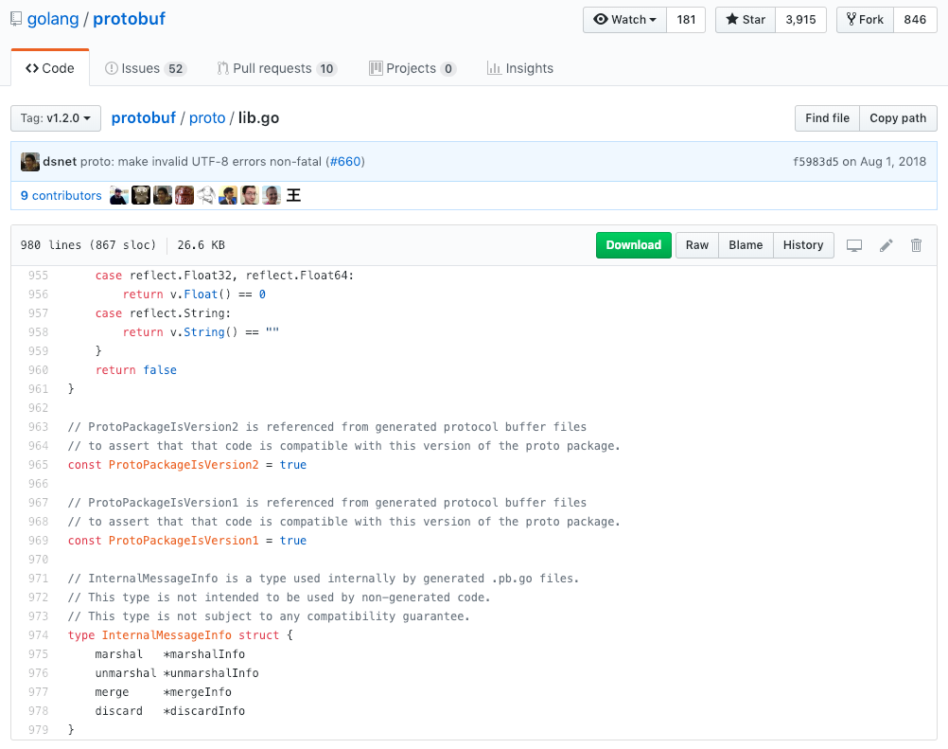Click the Pull requests count badge 10
This screenshot has width=948, height=749.
click(x=326, y=69)
